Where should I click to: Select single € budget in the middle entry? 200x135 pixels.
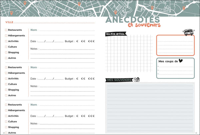77,79
